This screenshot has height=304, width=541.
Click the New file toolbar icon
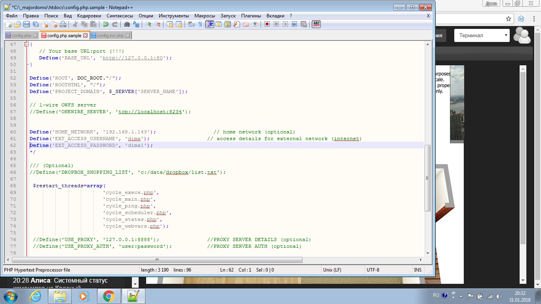coord(8,24)
